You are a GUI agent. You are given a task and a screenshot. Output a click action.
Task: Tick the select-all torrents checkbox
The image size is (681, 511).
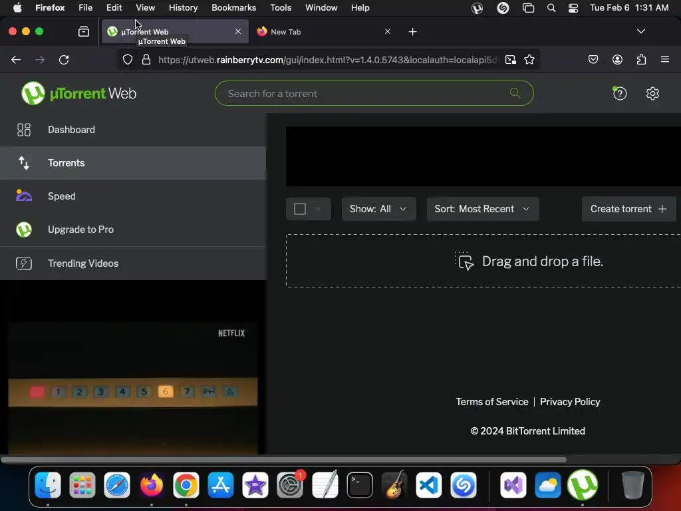click(x=300, y=209)
